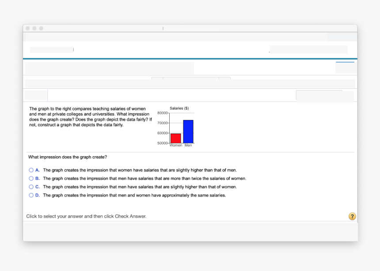
Task: Click the 70000 axis label
Action: point(162,123)
